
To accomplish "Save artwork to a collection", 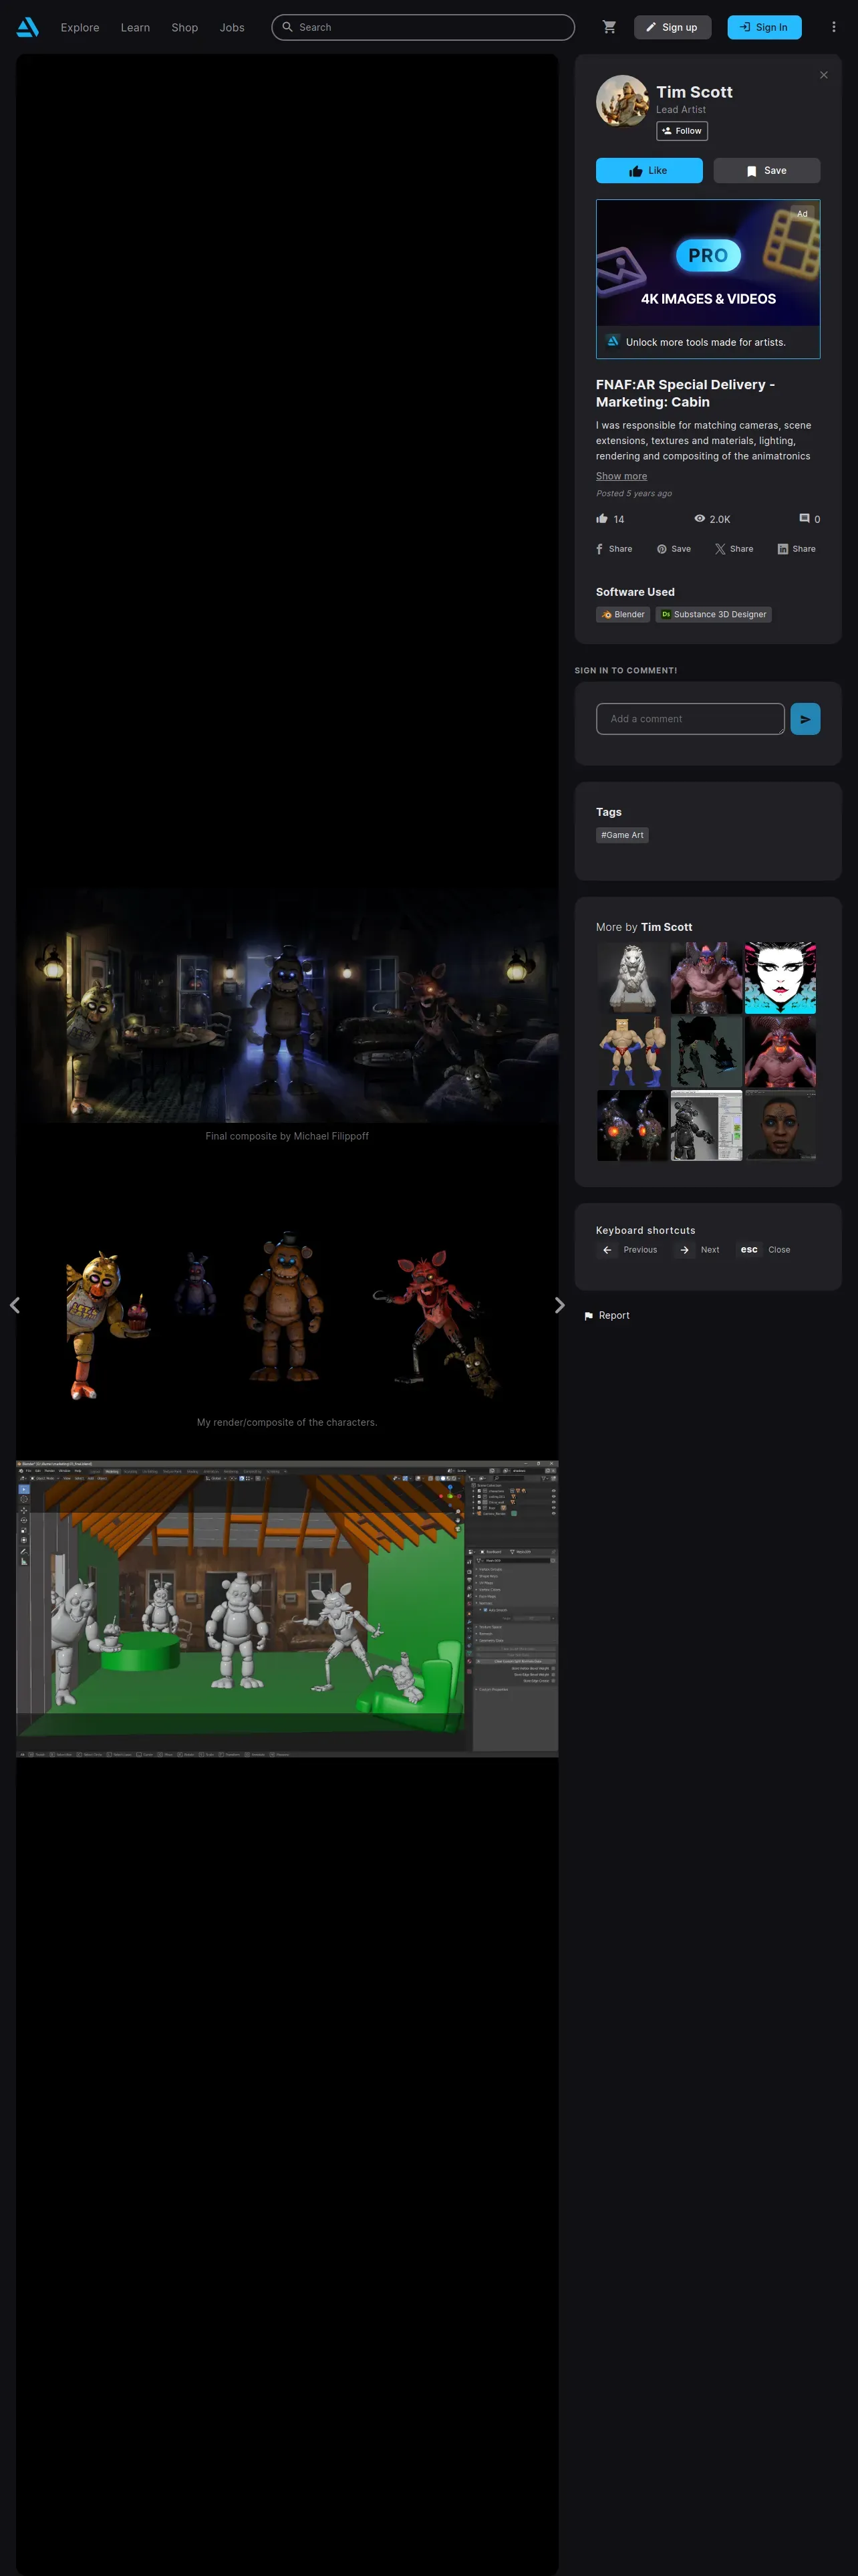I will [766, 171].
